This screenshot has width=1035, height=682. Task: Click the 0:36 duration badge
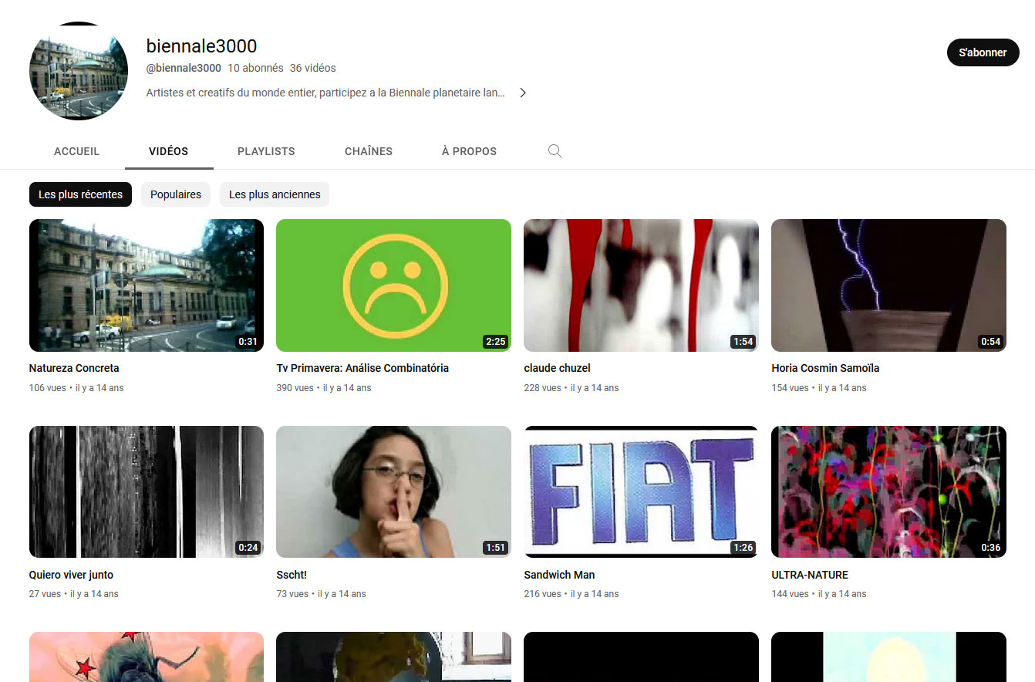coord(990,548)
